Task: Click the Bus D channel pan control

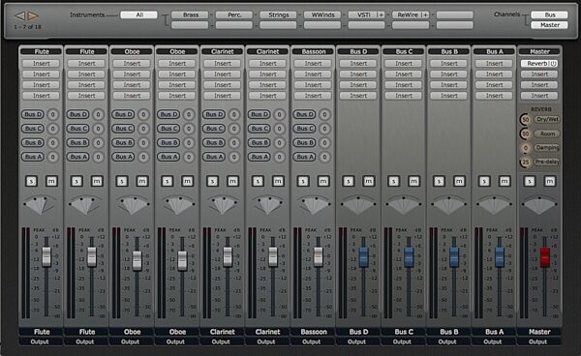Action: pyautogui.click(x=358, y=205)
